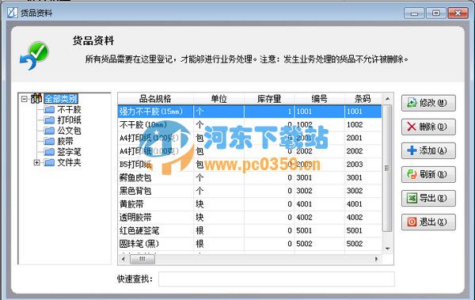Select the 不干胶(10mm) row
The height and width of the screenshot is (300, 475).
pos(249,124)
